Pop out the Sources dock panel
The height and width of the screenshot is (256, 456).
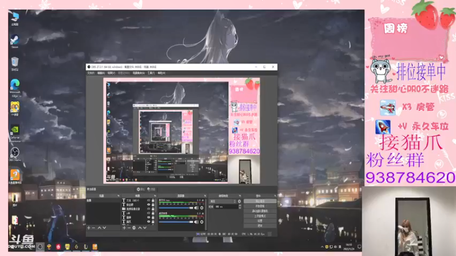(155, 196)
